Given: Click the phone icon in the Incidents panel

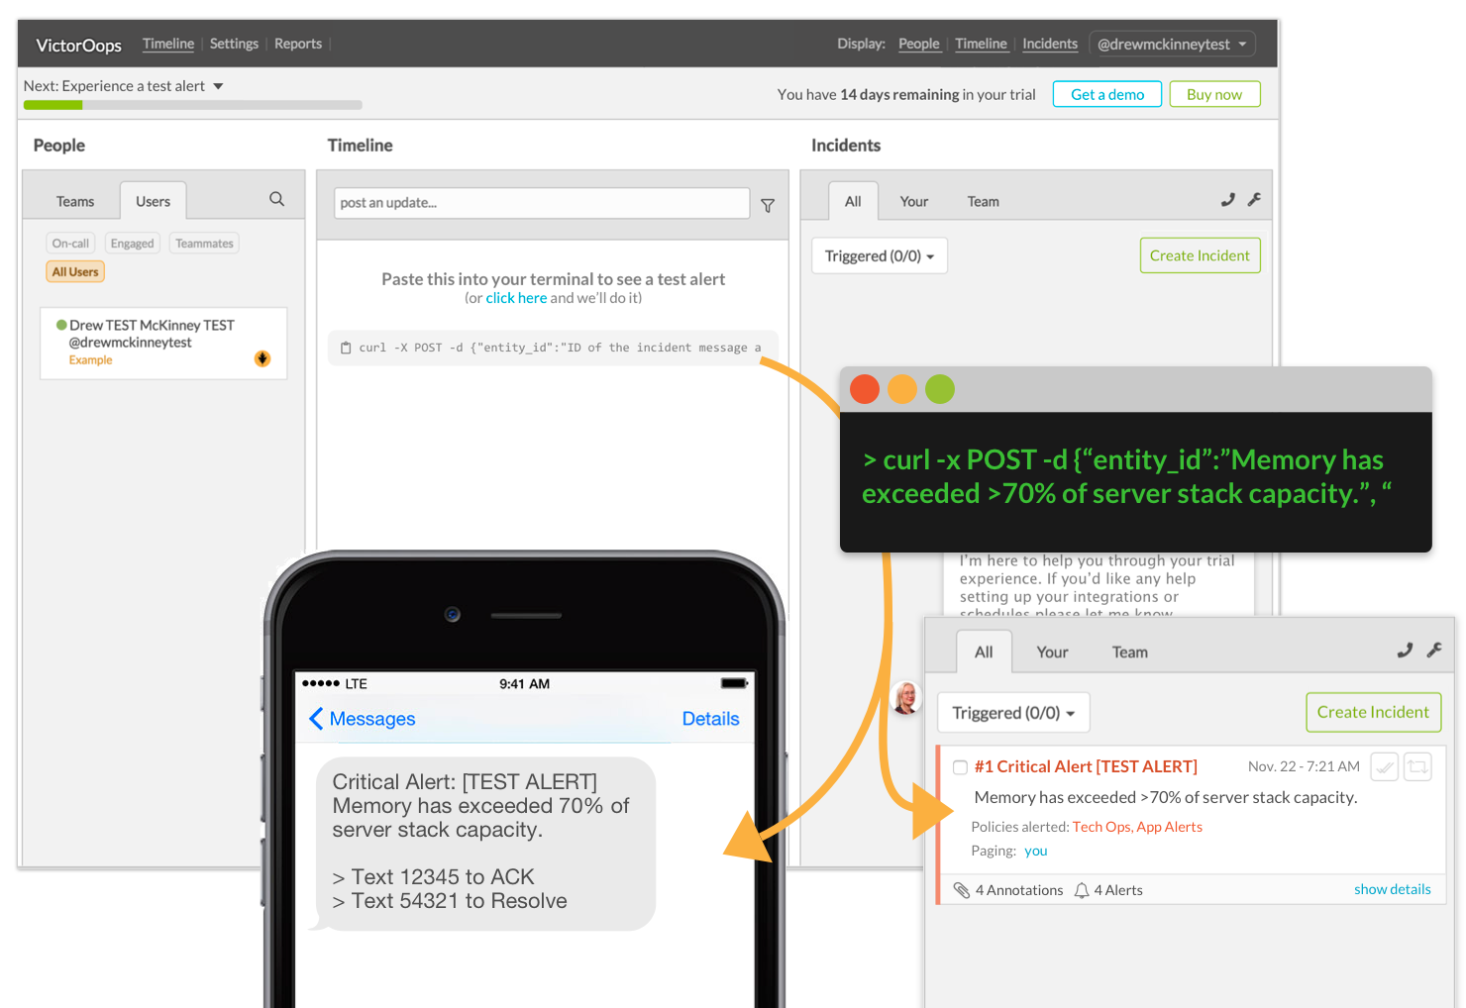Looking at the screenshot, I should coord(1228,199).
